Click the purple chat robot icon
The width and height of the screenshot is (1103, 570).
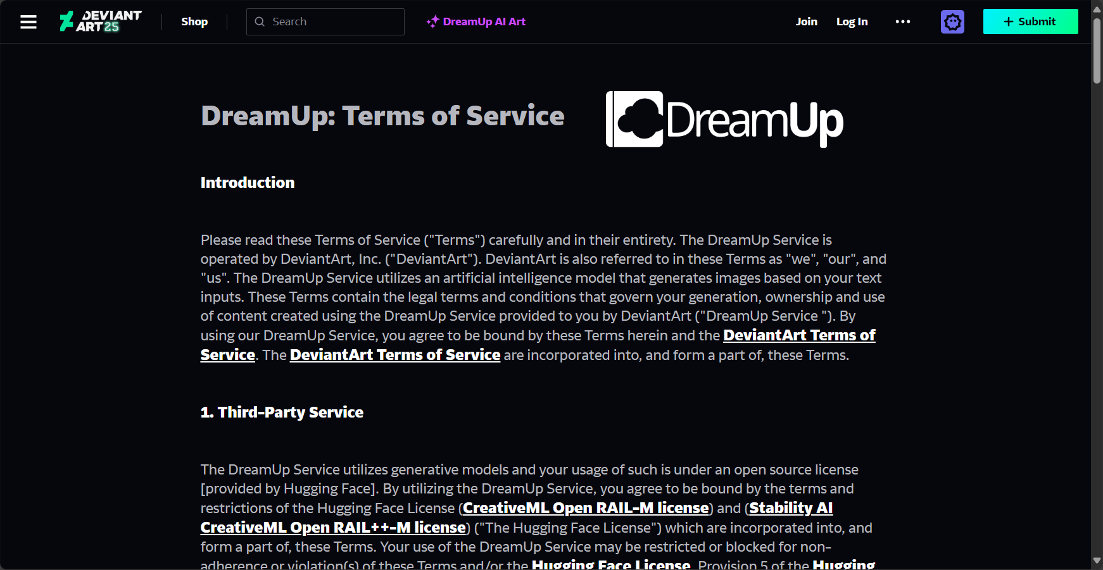(x=952, y=22)
